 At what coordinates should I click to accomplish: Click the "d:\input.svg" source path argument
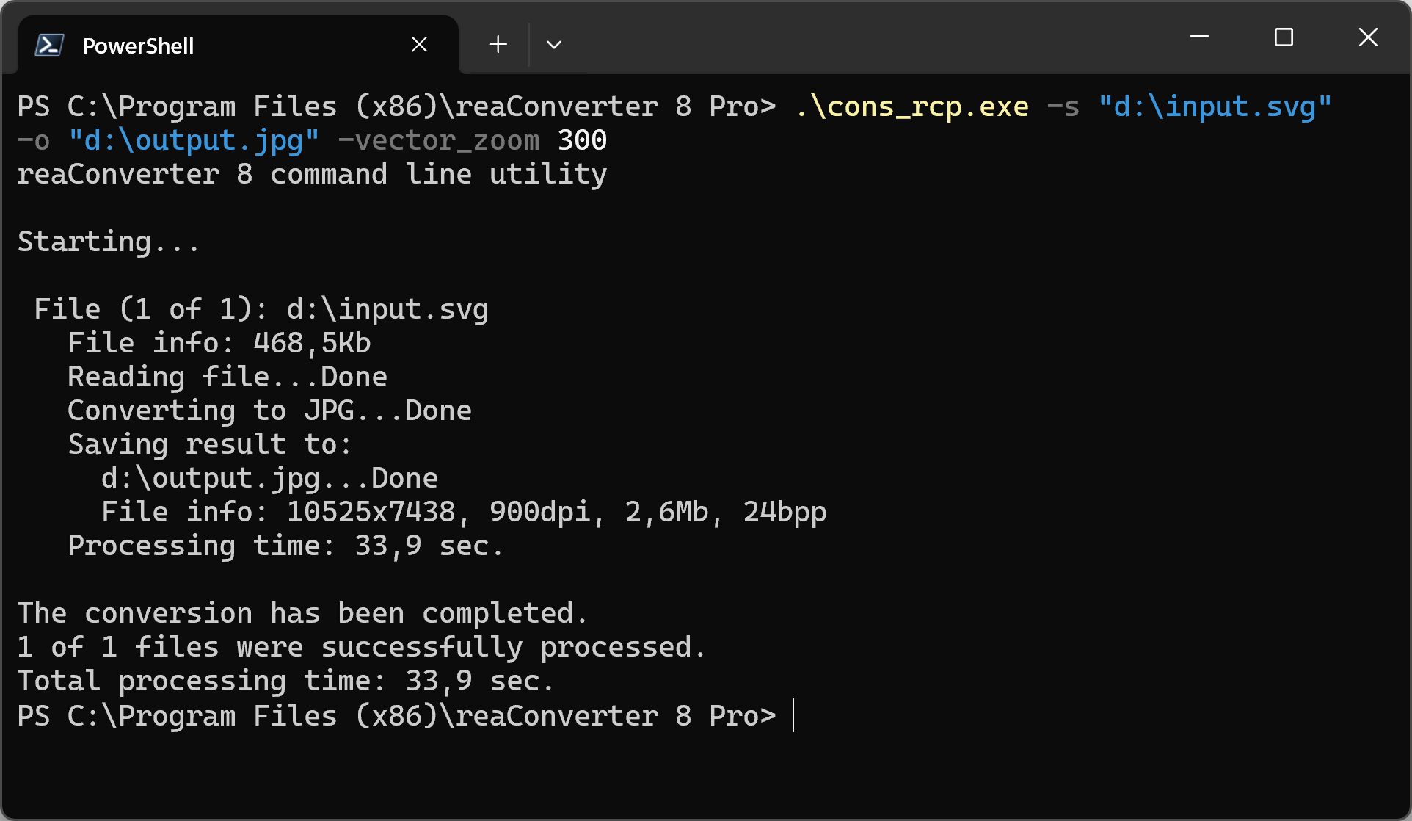(x=1215, y=106)
